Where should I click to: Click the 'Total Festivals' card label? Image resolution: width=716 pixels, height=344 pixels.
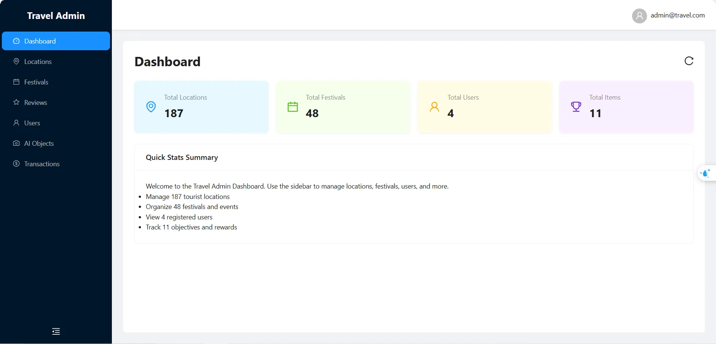click(326, 97)
